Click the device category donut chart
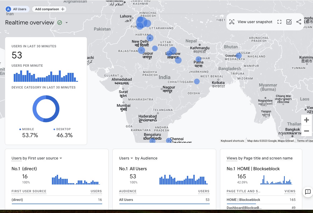313x213 pixels. (46, 109)
